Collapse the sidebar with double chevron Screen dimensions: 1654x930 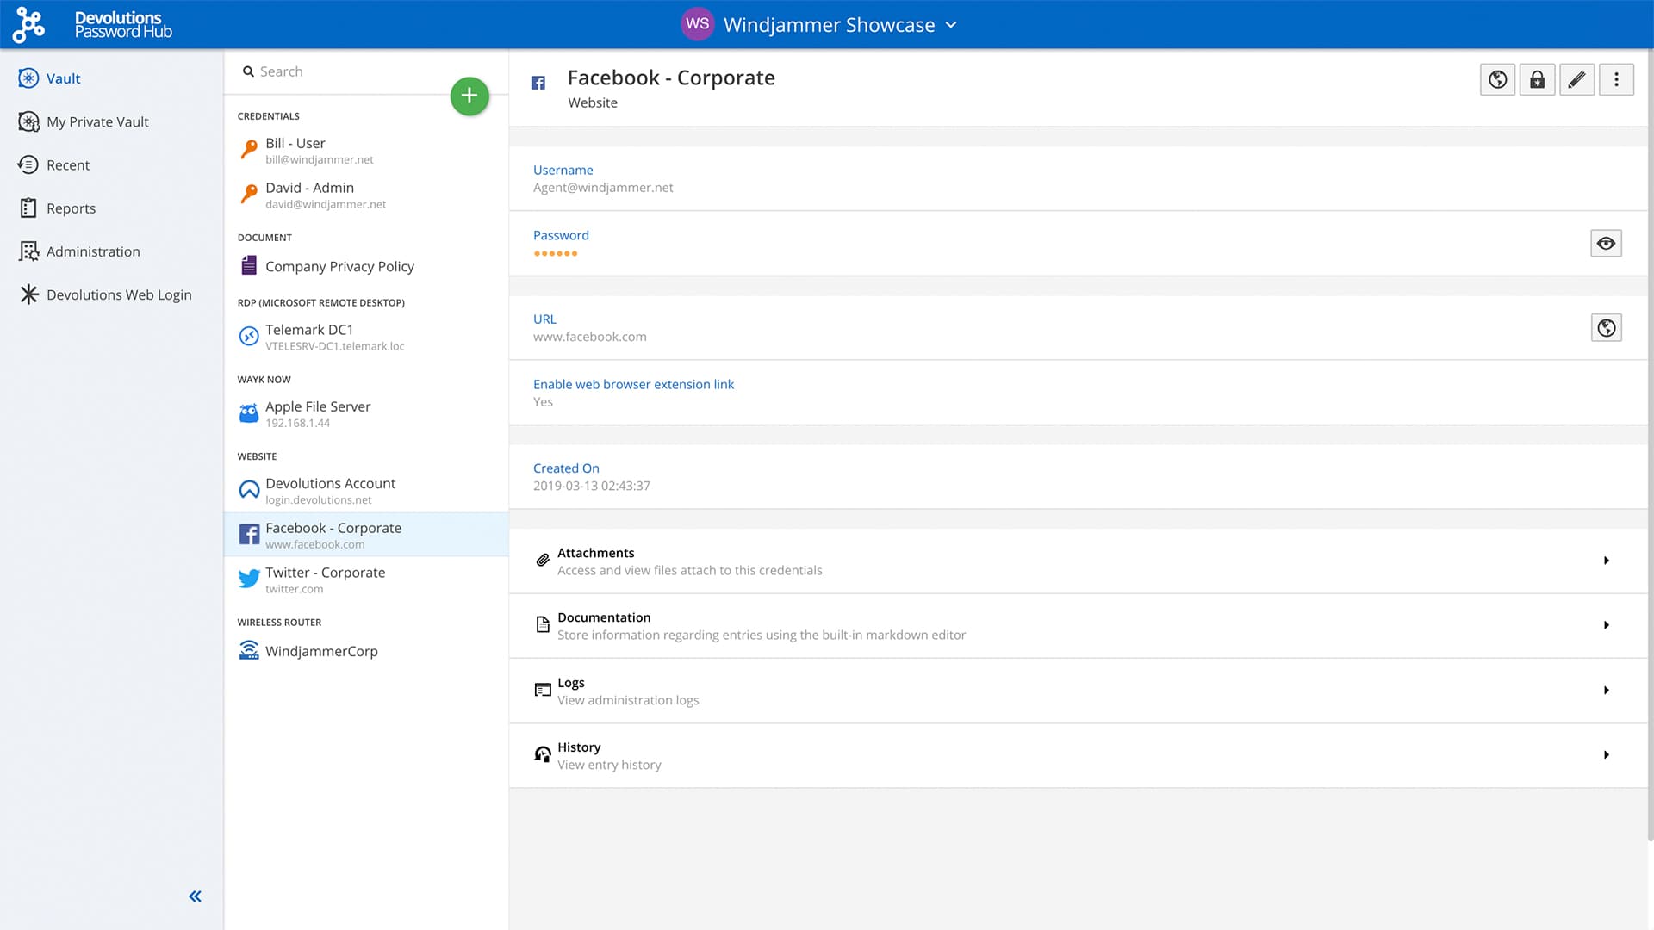point(195,896)
